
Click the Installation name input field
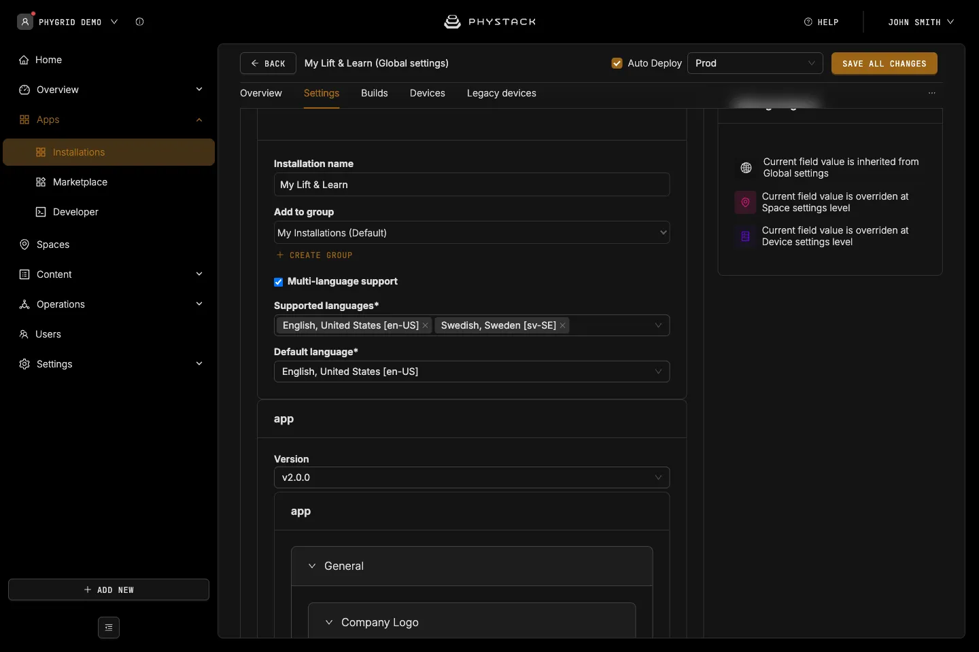point(472,185)
